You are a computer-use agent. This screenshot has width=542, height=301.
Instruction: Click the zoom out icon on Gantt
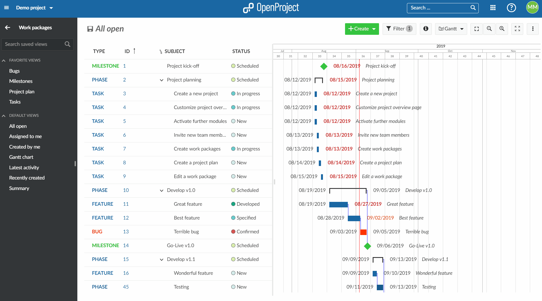coord(490,29)
